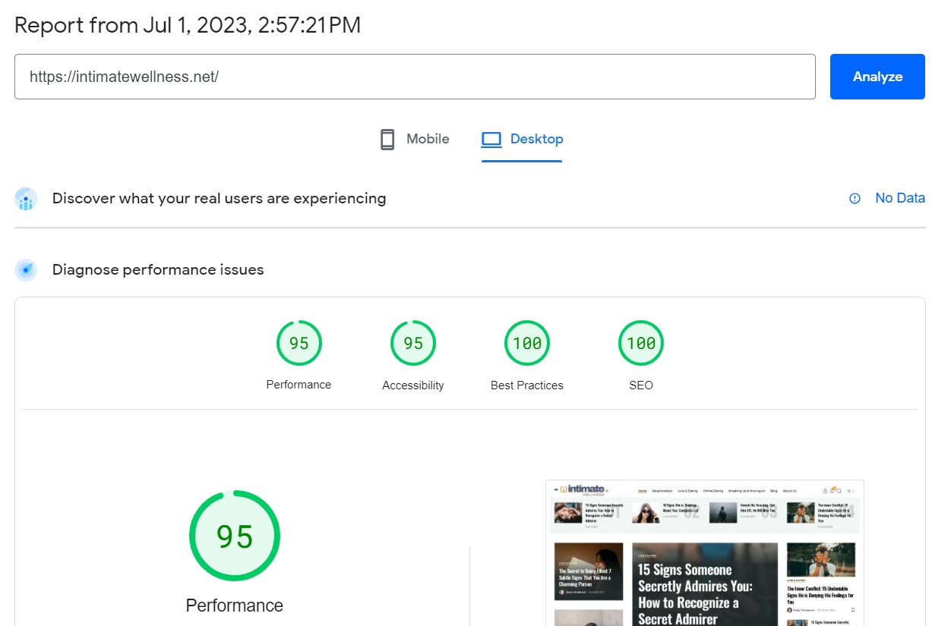This screenshot has height=626, width=932.
Task: Select the Performance 95 score gauge
Action: tap(299, 343)
